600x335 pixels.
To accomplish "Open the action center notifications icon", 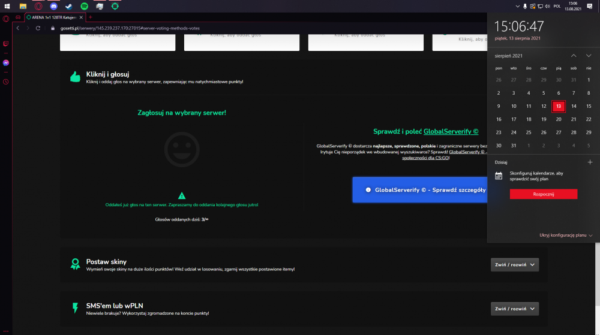I will pyautogui.click(x=590, y=6).
